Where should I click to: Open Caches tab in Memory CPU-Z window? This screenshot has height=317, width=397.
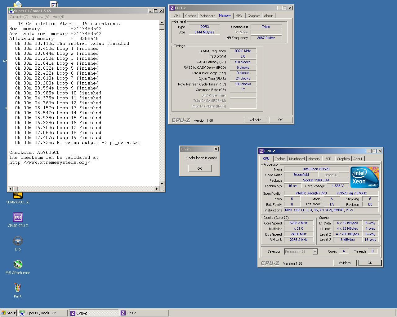191,16
